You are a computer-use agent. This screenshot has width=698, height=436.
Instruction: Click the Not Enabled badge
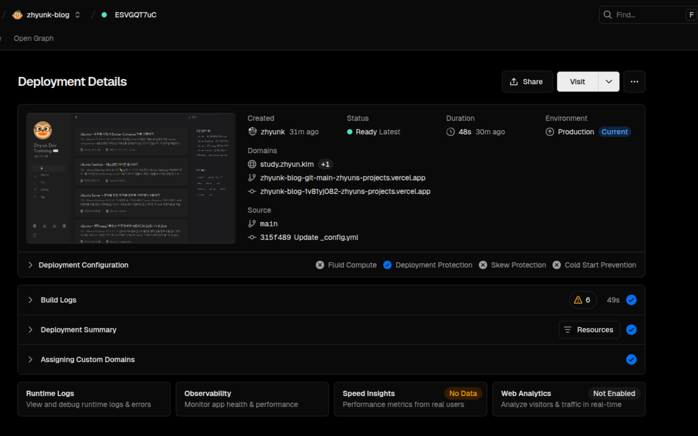614,393
